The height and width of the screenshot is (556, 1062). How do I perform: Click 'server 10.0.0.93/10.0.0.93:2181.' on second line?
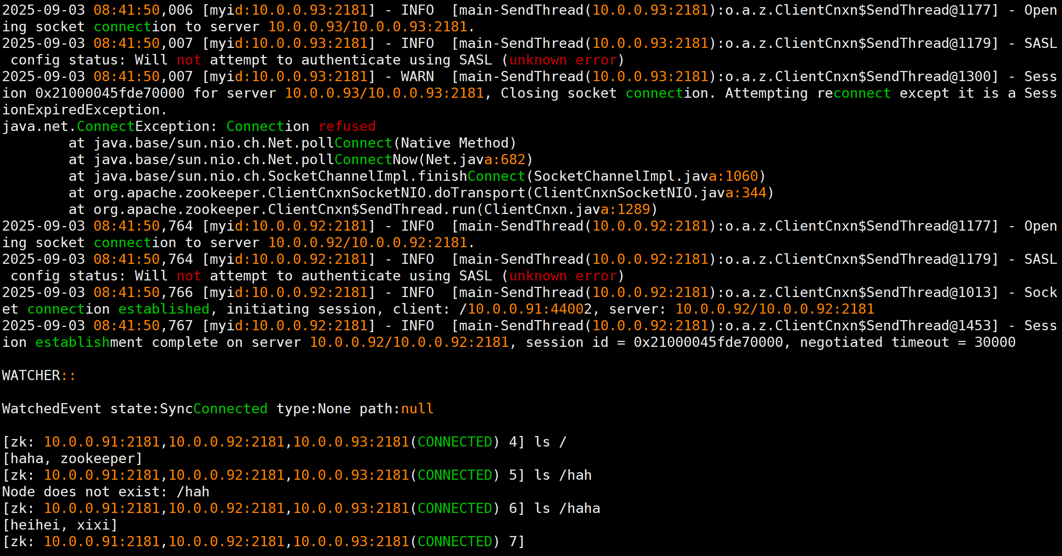tap(342, 27)
